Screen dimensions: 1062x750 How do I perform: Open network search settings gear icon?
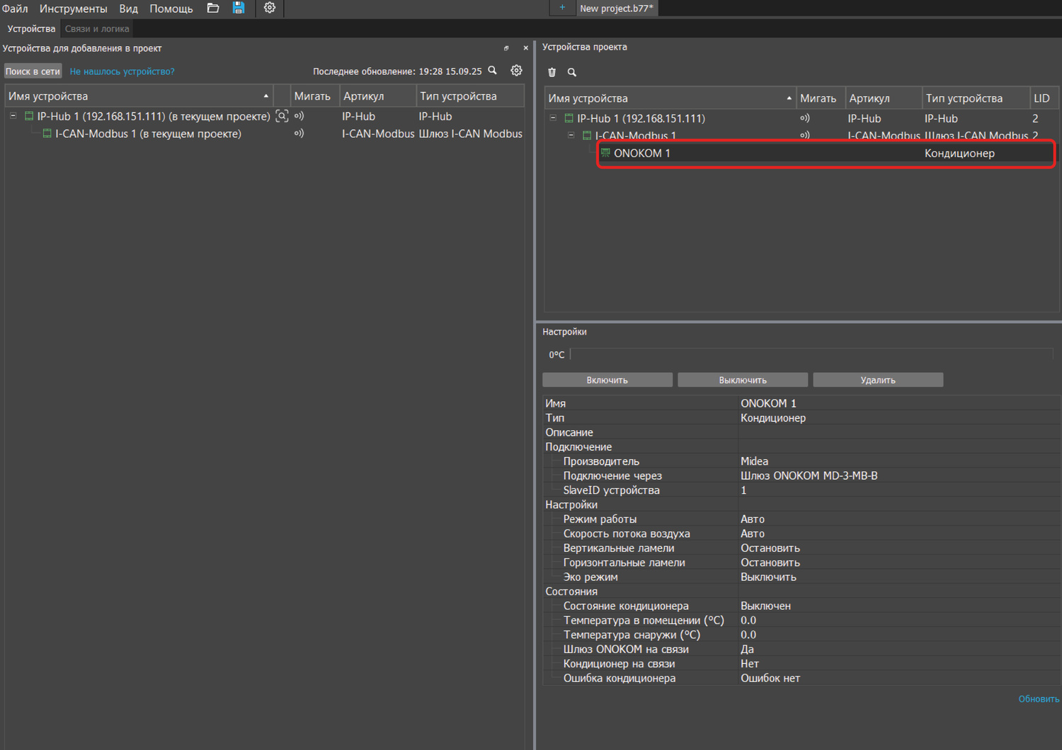[517, 71]
